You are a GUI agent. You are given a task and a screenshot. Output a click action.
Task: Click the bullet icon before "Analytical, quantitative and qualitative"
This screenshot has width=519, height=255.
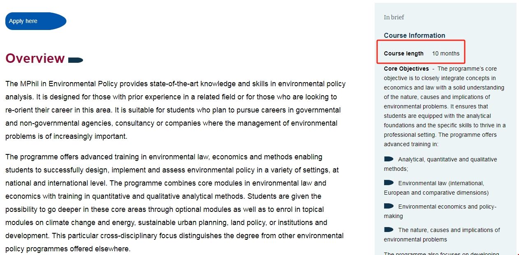(389, 159)
